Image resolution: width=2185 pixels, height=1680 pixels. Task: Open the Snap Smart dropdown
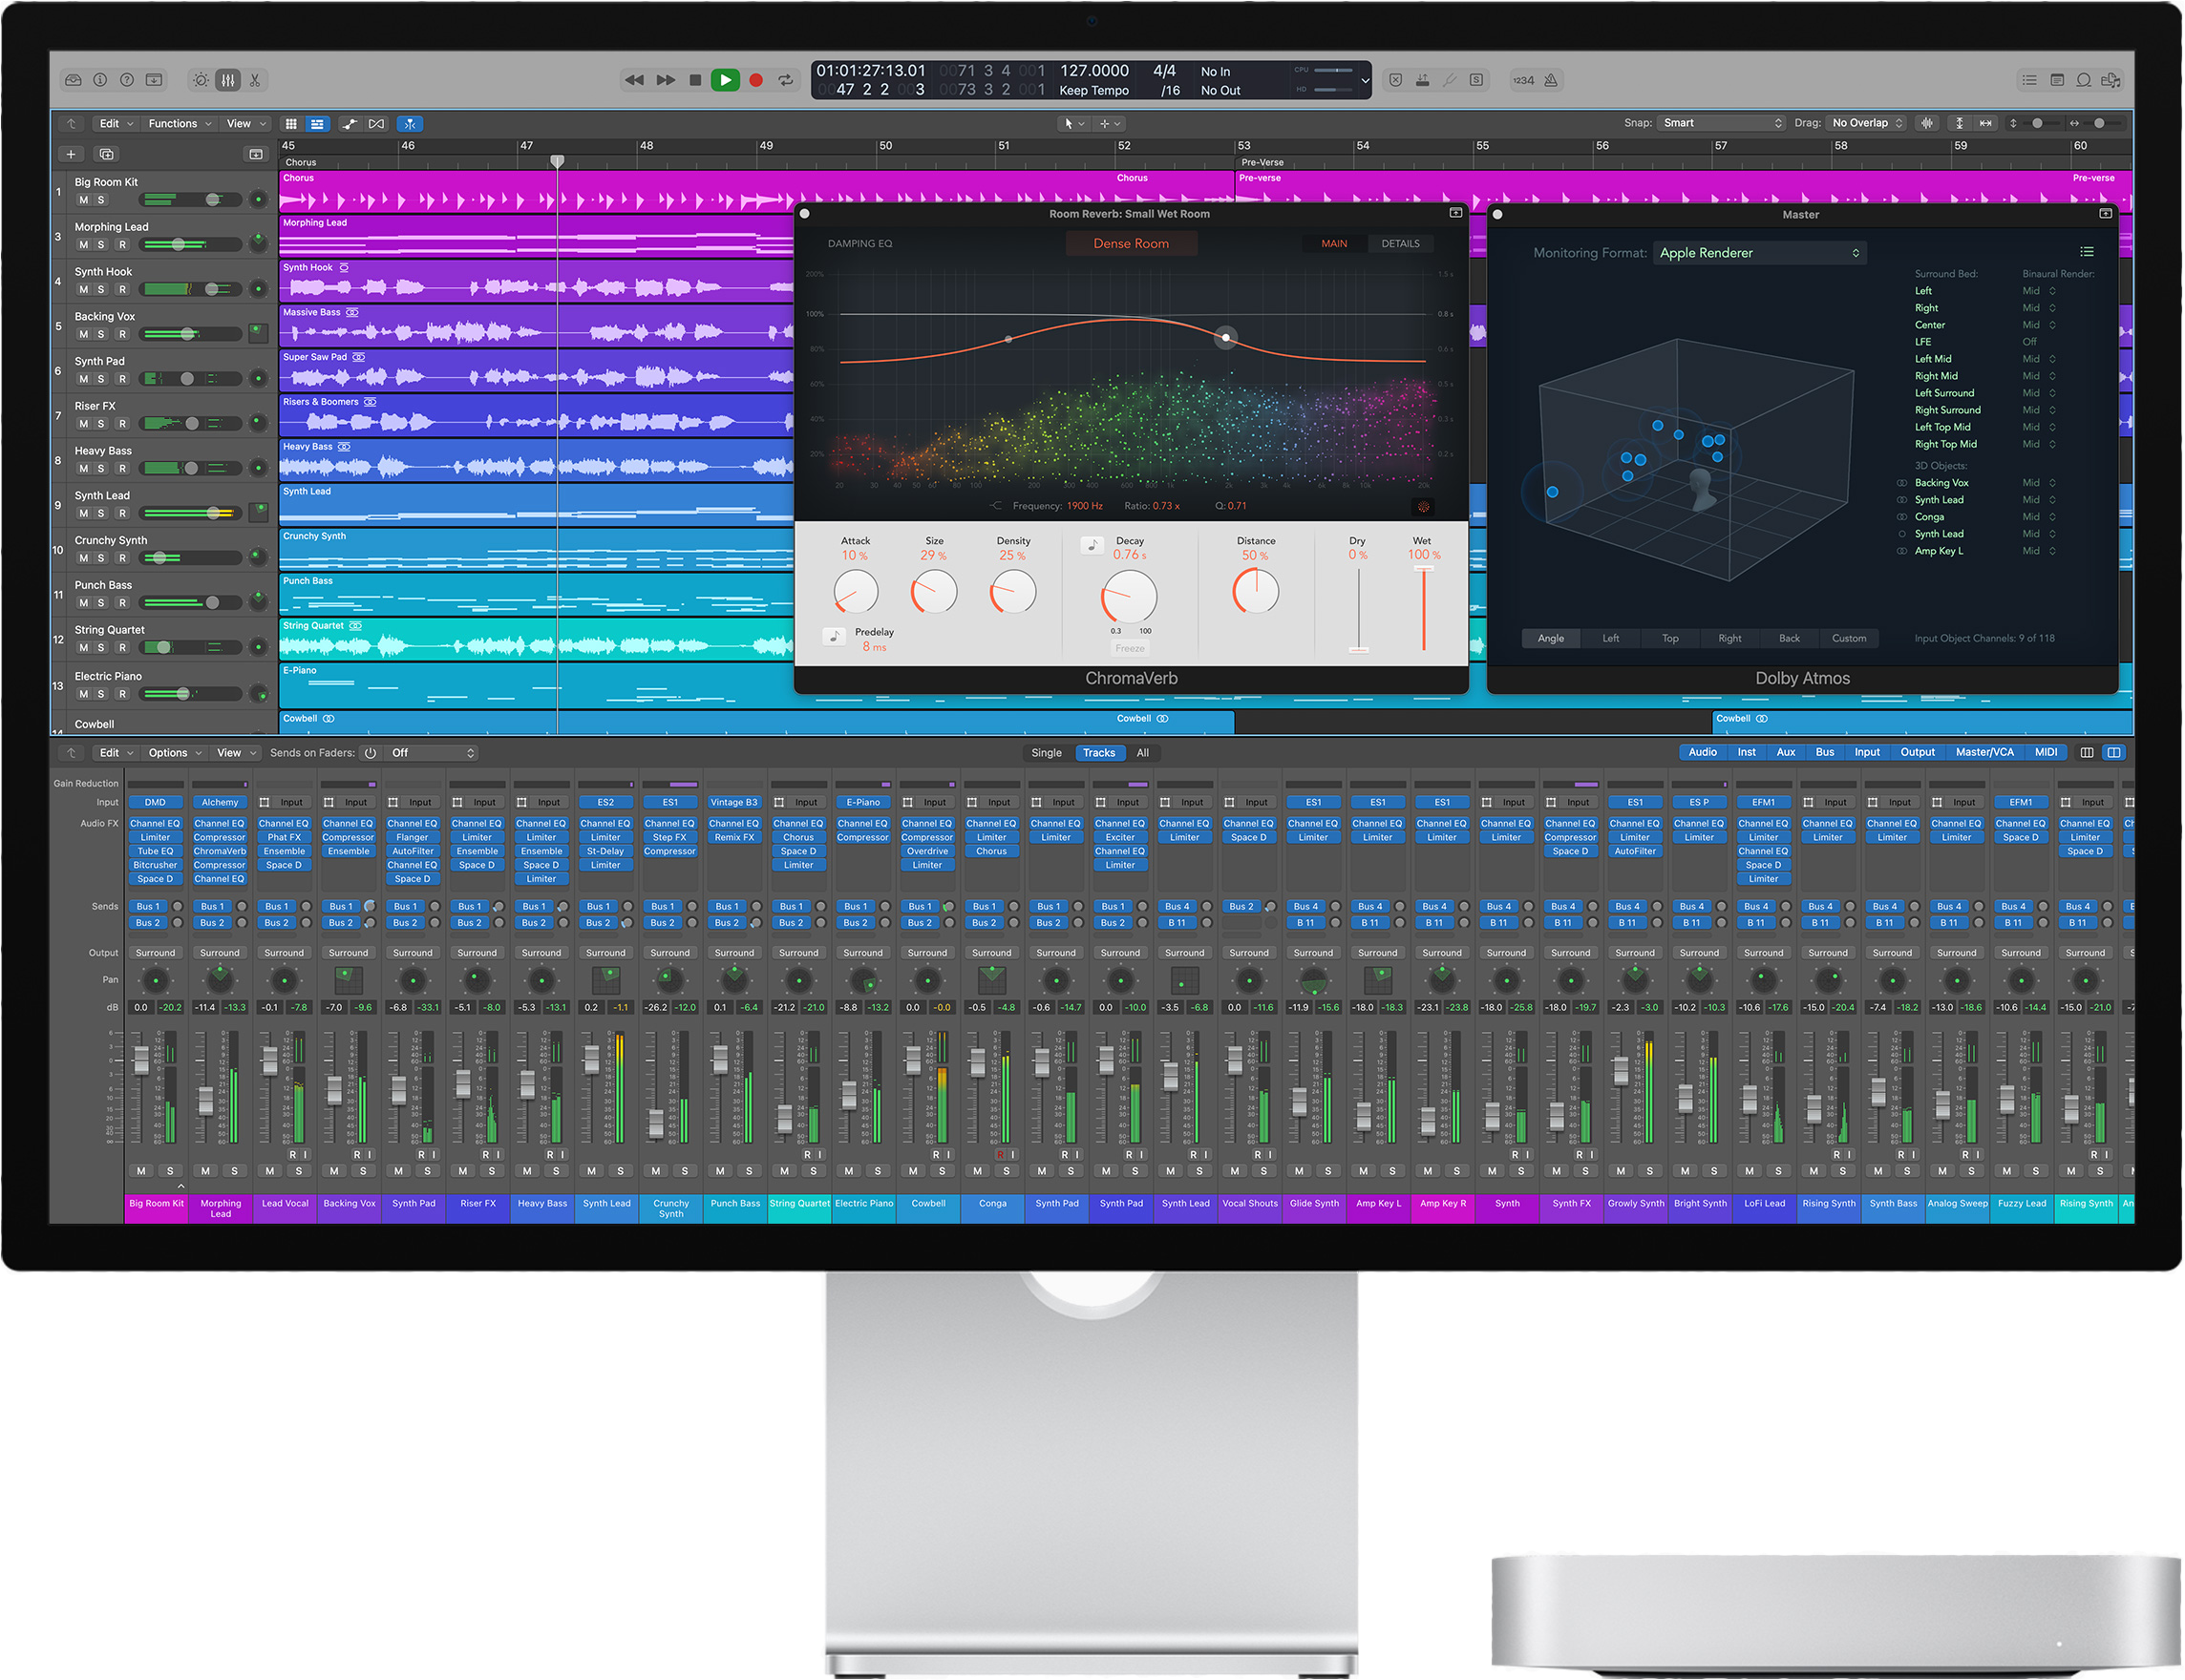1722,123
